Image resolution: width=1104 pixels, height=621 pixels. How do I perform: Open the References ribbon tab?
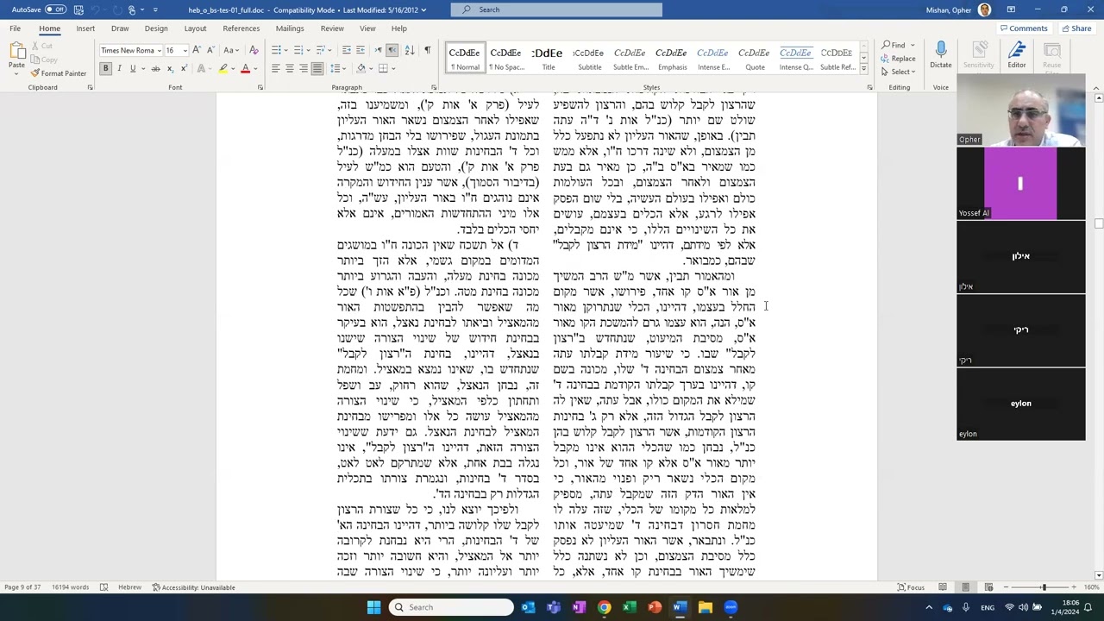[241, 28]
